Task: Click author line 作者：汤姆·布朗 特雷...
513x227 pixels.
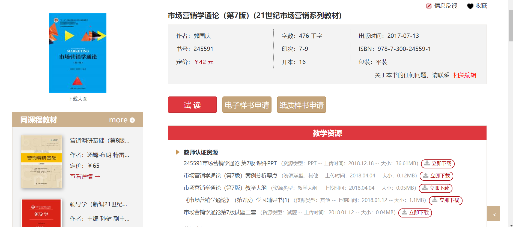Action: pos(100,155)
